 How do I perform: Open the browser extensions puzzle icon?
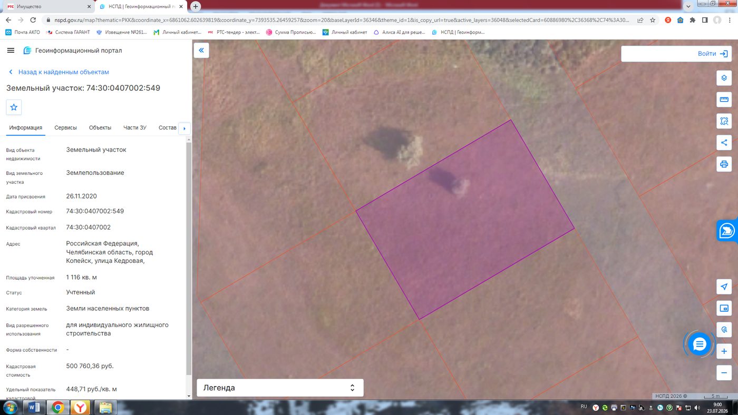point(692,20)
